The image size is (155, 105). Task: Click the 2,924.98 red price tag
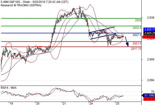pos(148,37)
